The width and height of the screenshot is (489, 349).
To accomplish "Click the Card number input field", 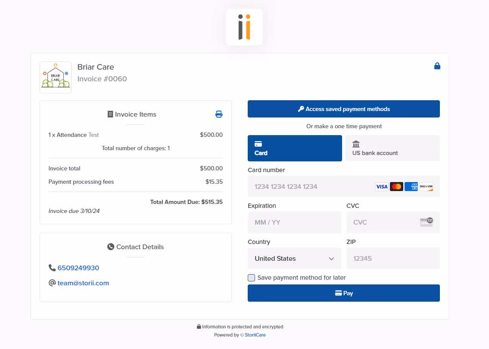I will click(x=344, y=187).
